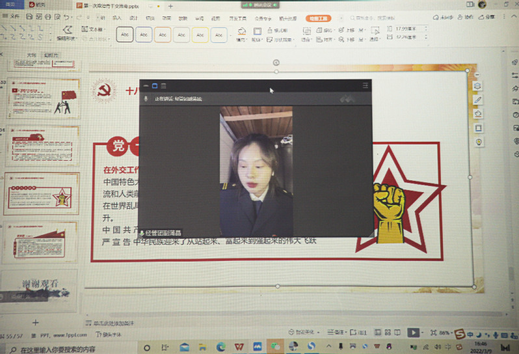Switch to the Insert (插入) tab

pyautogui.click(x=116, y=18)
